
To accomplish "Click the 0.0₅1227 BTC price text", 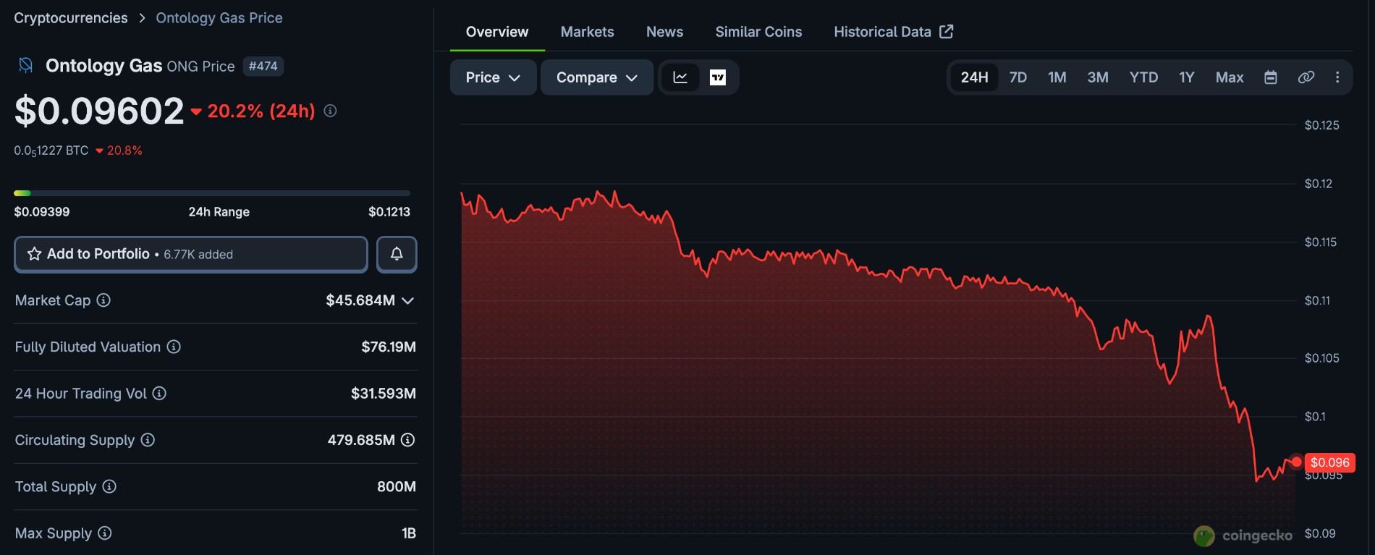I will [x=51, y=151].
